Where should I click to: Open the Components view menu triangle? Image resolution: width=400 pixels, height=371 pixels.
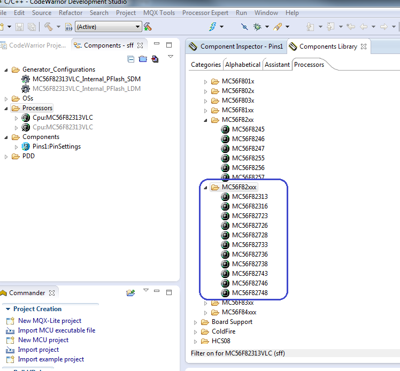pos(171,56)
